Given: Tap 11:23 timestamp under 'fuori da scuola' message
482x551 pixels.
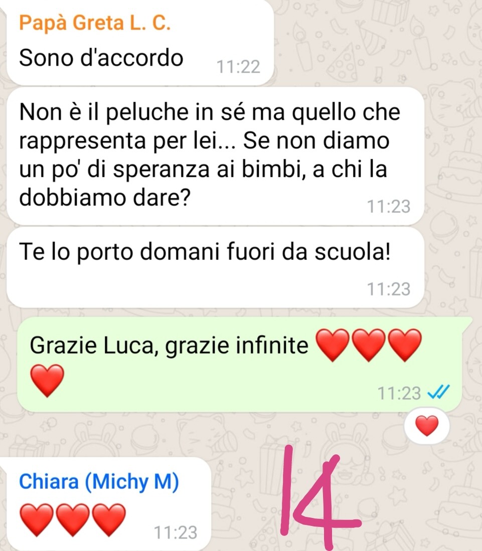Looking at the screenshot, I should click(388, 289).
